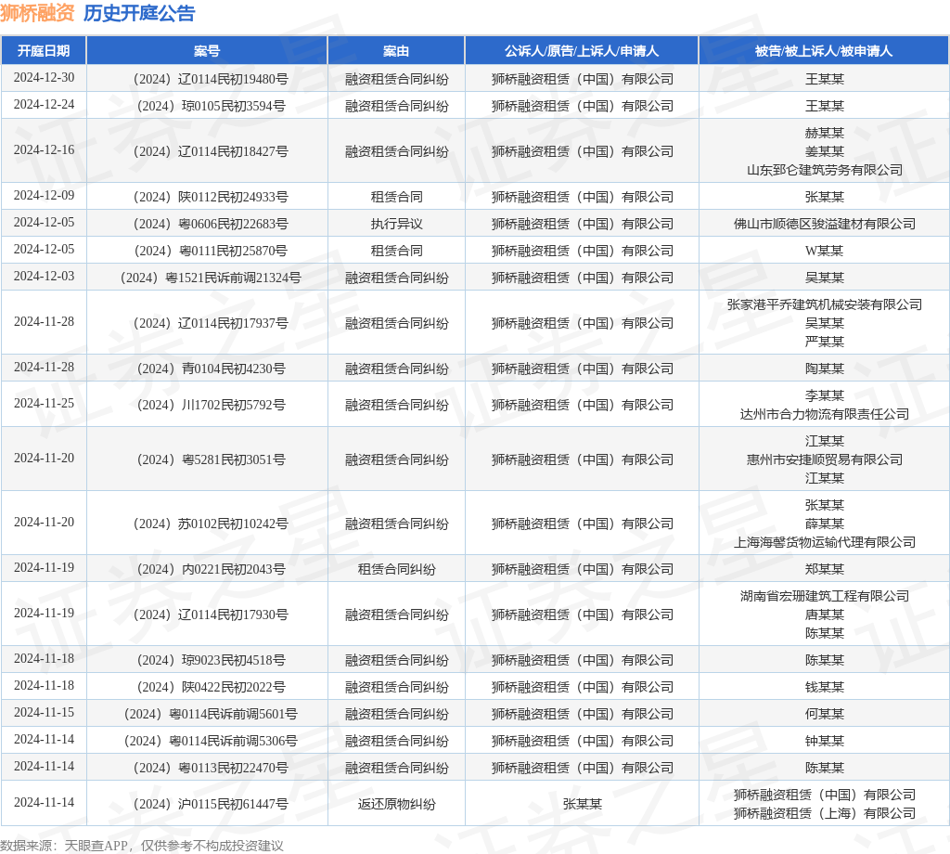Click defendant 钱某某
The width and height of the screenshot is (950, 854).
(x=825, y=687)
